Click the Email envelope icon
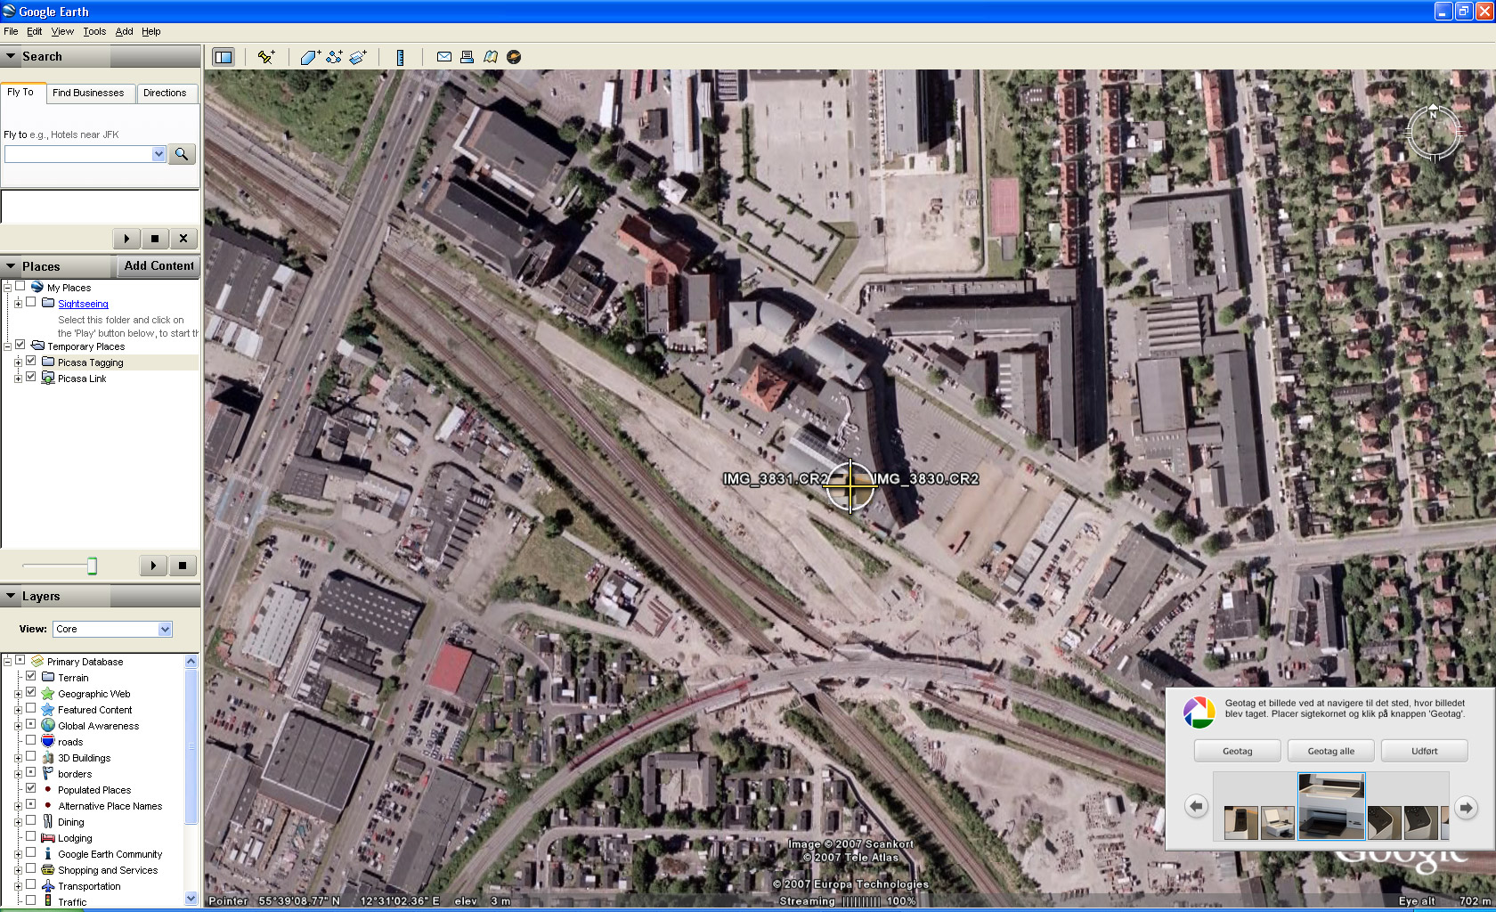Viewport: 1496px width, 912px height. (443, 57)
